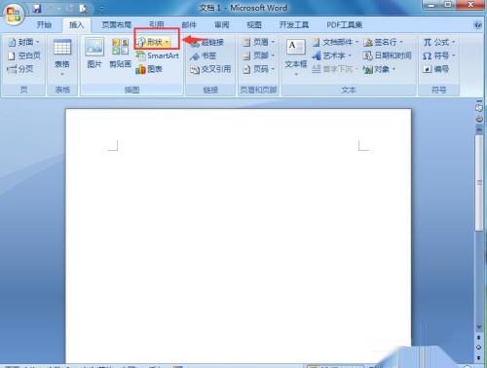This screenshot has height=368, width=487.
Task: Select the 插入 tab
Action: pos(77,25)
